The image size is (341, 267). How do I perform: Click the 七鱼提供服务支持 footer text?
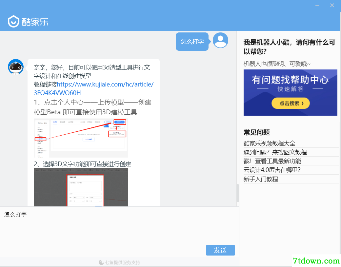coord(119,262)
